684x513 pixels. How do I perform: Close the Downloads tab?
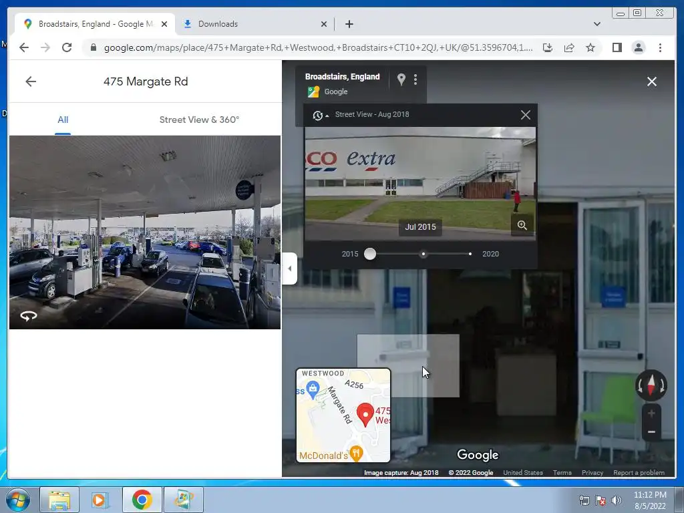click(x=324, y=24)
